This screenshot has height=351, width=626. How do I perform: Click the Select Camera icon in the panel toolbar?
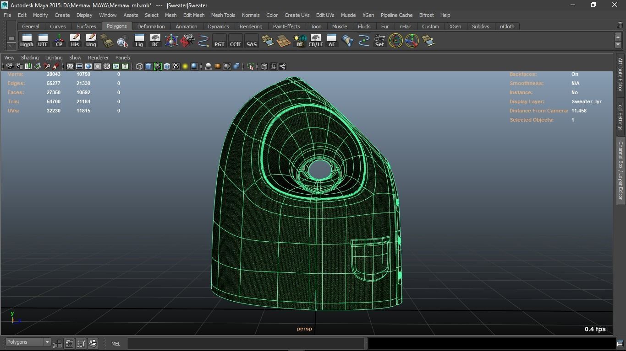pyautogui.click(x=10, y=66)
